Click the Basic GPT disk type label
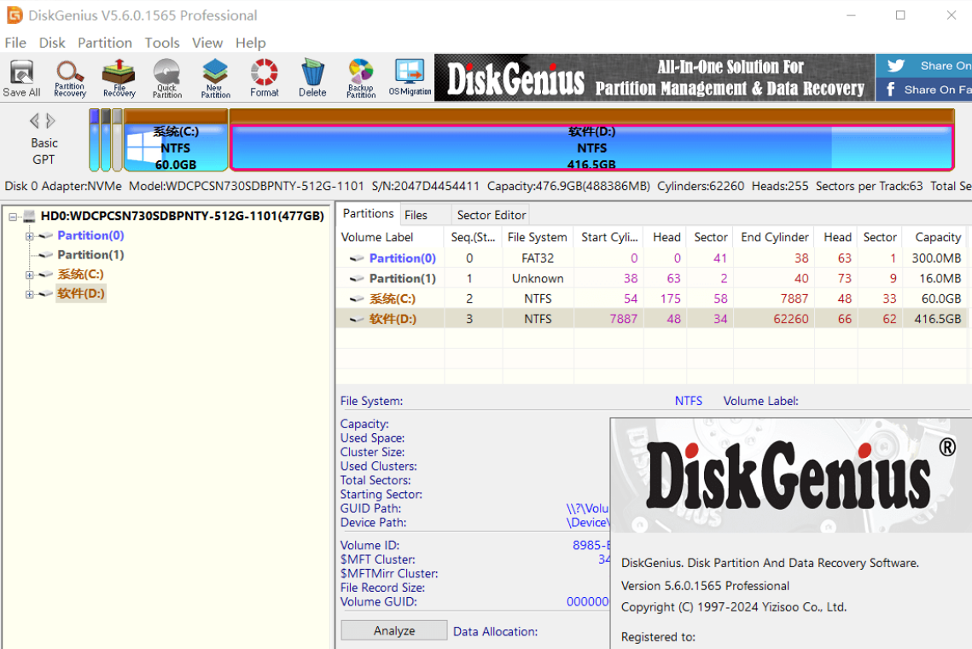Screen dimensions: 972x649 pos(44,151)
